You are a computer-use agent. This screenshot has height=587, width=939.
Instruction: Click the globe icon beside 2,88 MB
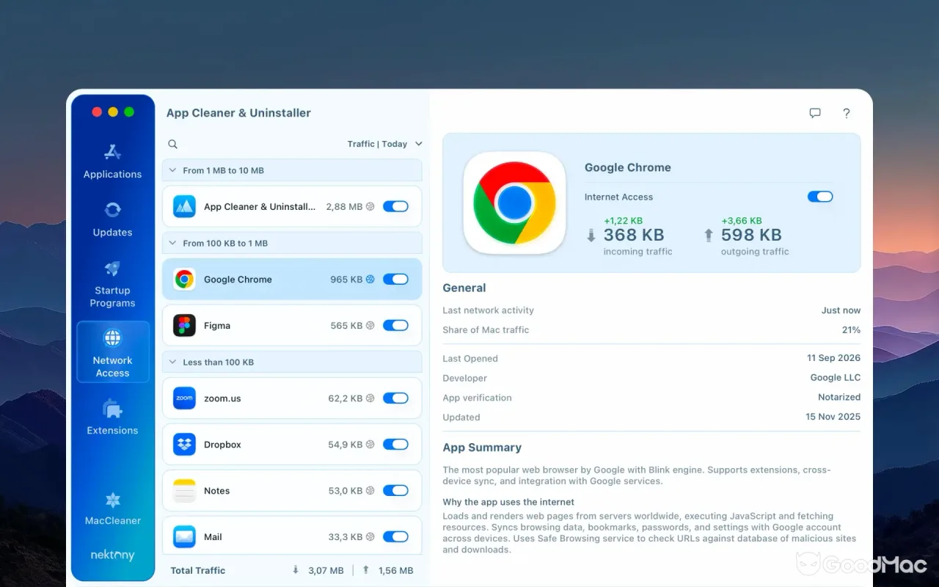tap(370, 207)
